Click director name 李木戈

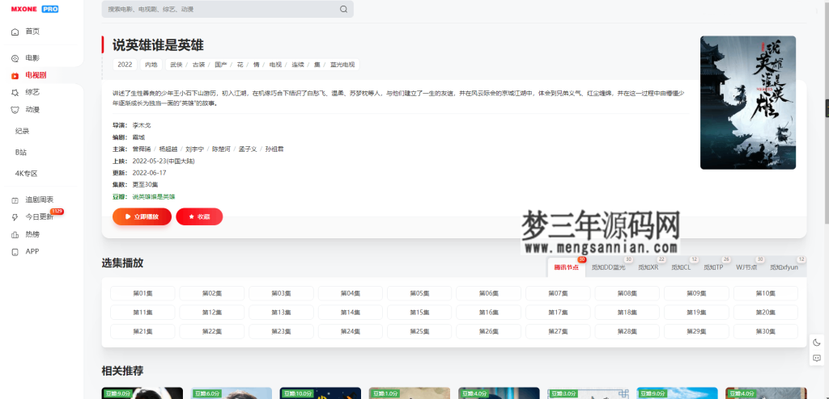point(142,126)
